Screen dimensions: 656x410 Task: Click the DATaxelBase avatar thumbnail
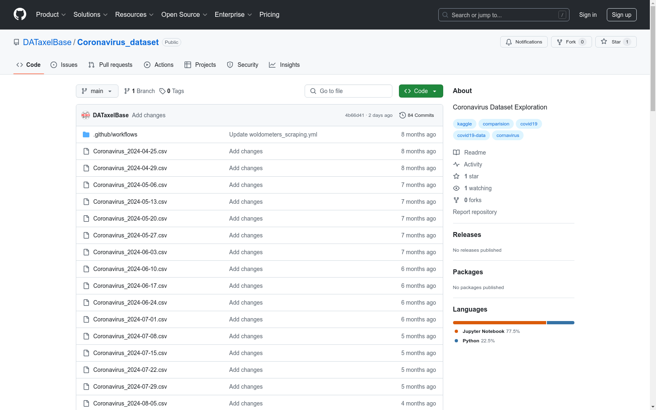pyautogui.click(x=86, y=115)
